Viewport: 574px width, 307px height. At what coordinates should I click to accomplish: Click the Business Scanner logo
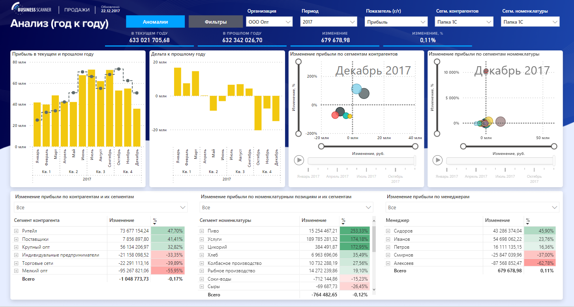tap(32, 9)
